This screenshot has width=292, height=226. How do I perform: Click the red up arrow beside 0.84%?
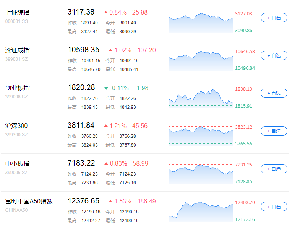click(x=106, y=13)
